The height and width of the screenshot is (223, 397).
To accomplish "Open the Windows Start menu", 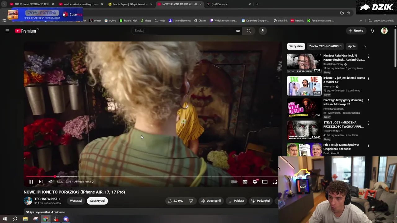I will click(x=5, y=219).
